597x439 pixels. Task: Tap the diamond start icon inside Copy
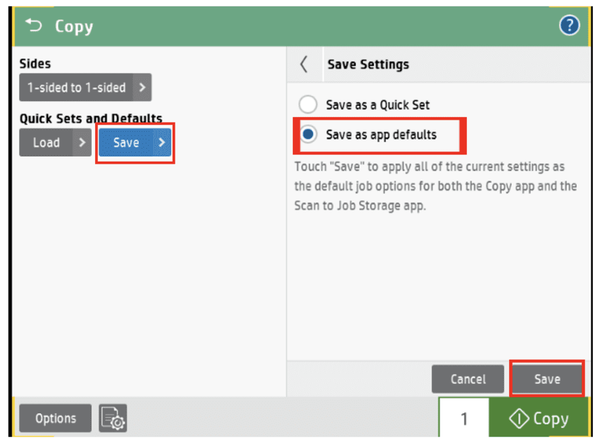point(518,418)
